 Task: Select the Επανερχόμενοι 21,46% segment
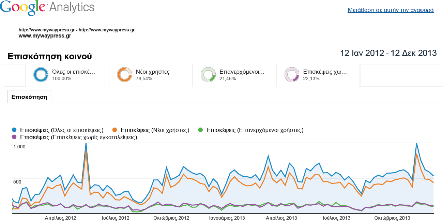click(234, 75)
